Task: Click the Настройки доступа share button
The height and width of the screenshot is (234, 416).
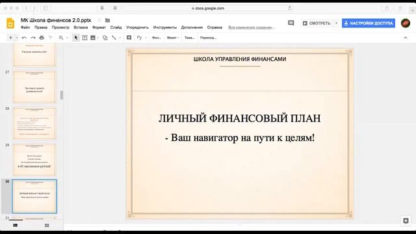Action: [369, 23]
